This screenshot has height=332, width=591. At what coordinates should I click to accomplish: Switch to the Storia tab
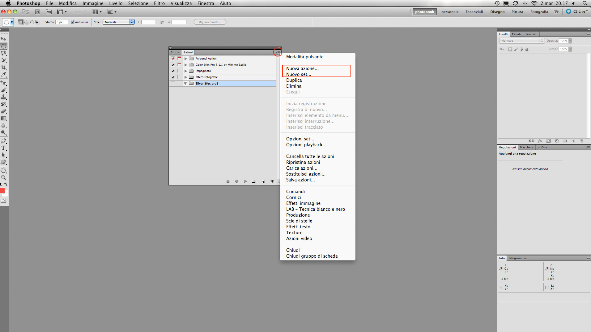pos(175,52)
